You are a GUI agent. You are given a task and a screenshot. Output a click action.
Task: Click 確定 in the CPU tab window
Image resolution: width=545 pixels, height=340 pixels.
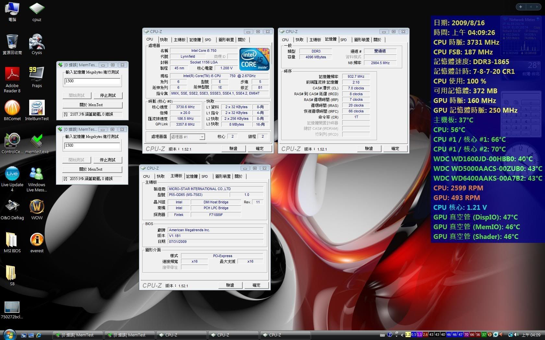(260, 149)
